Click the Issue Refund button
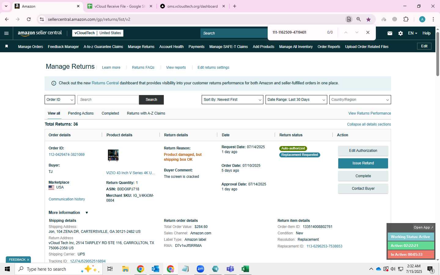The width and height of the screenshot is (440, 275). [x=363, y=163]
